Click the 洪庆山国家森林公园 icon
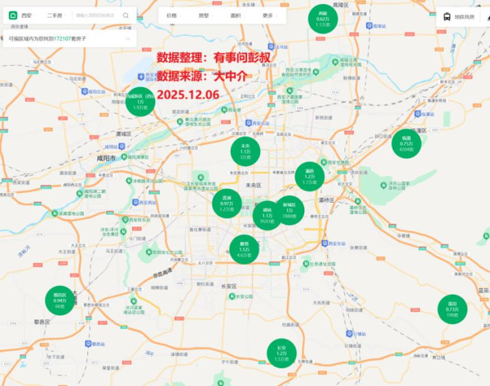490x386 pixels. [x=383, y=185]
